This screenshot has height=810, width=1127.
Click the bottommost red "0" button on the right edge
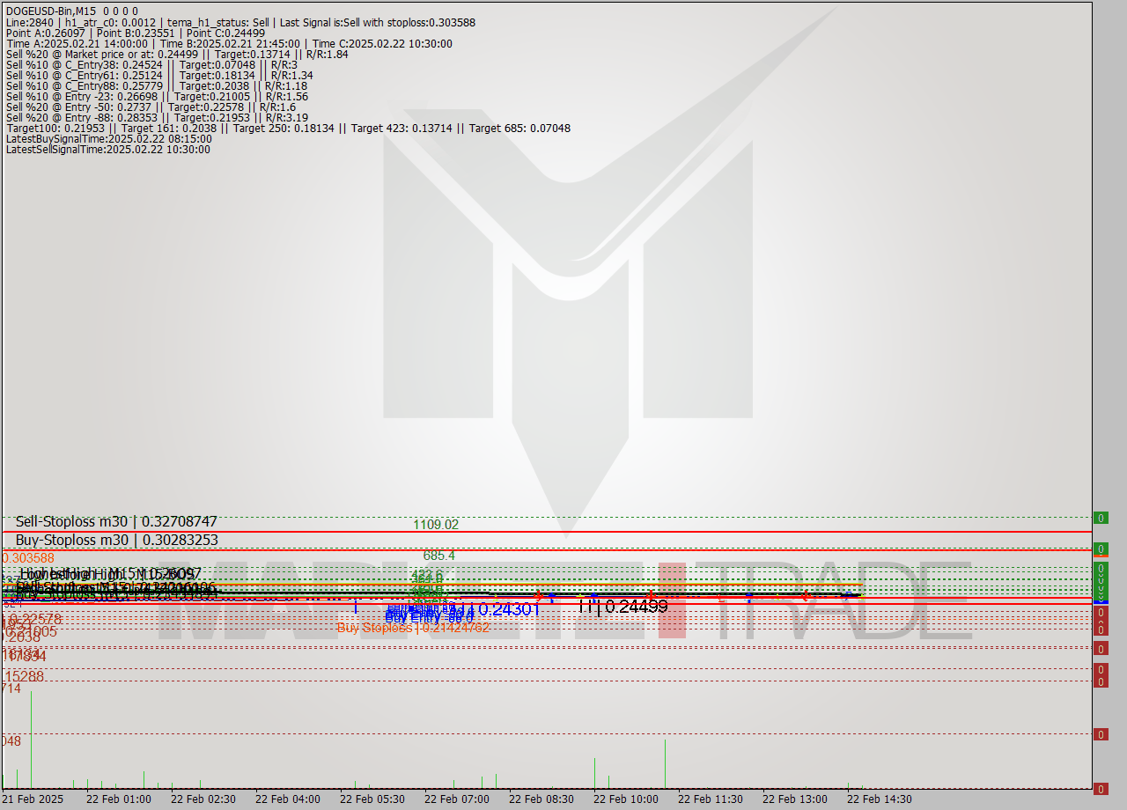pyautogui.click(x=1101, y=734)
